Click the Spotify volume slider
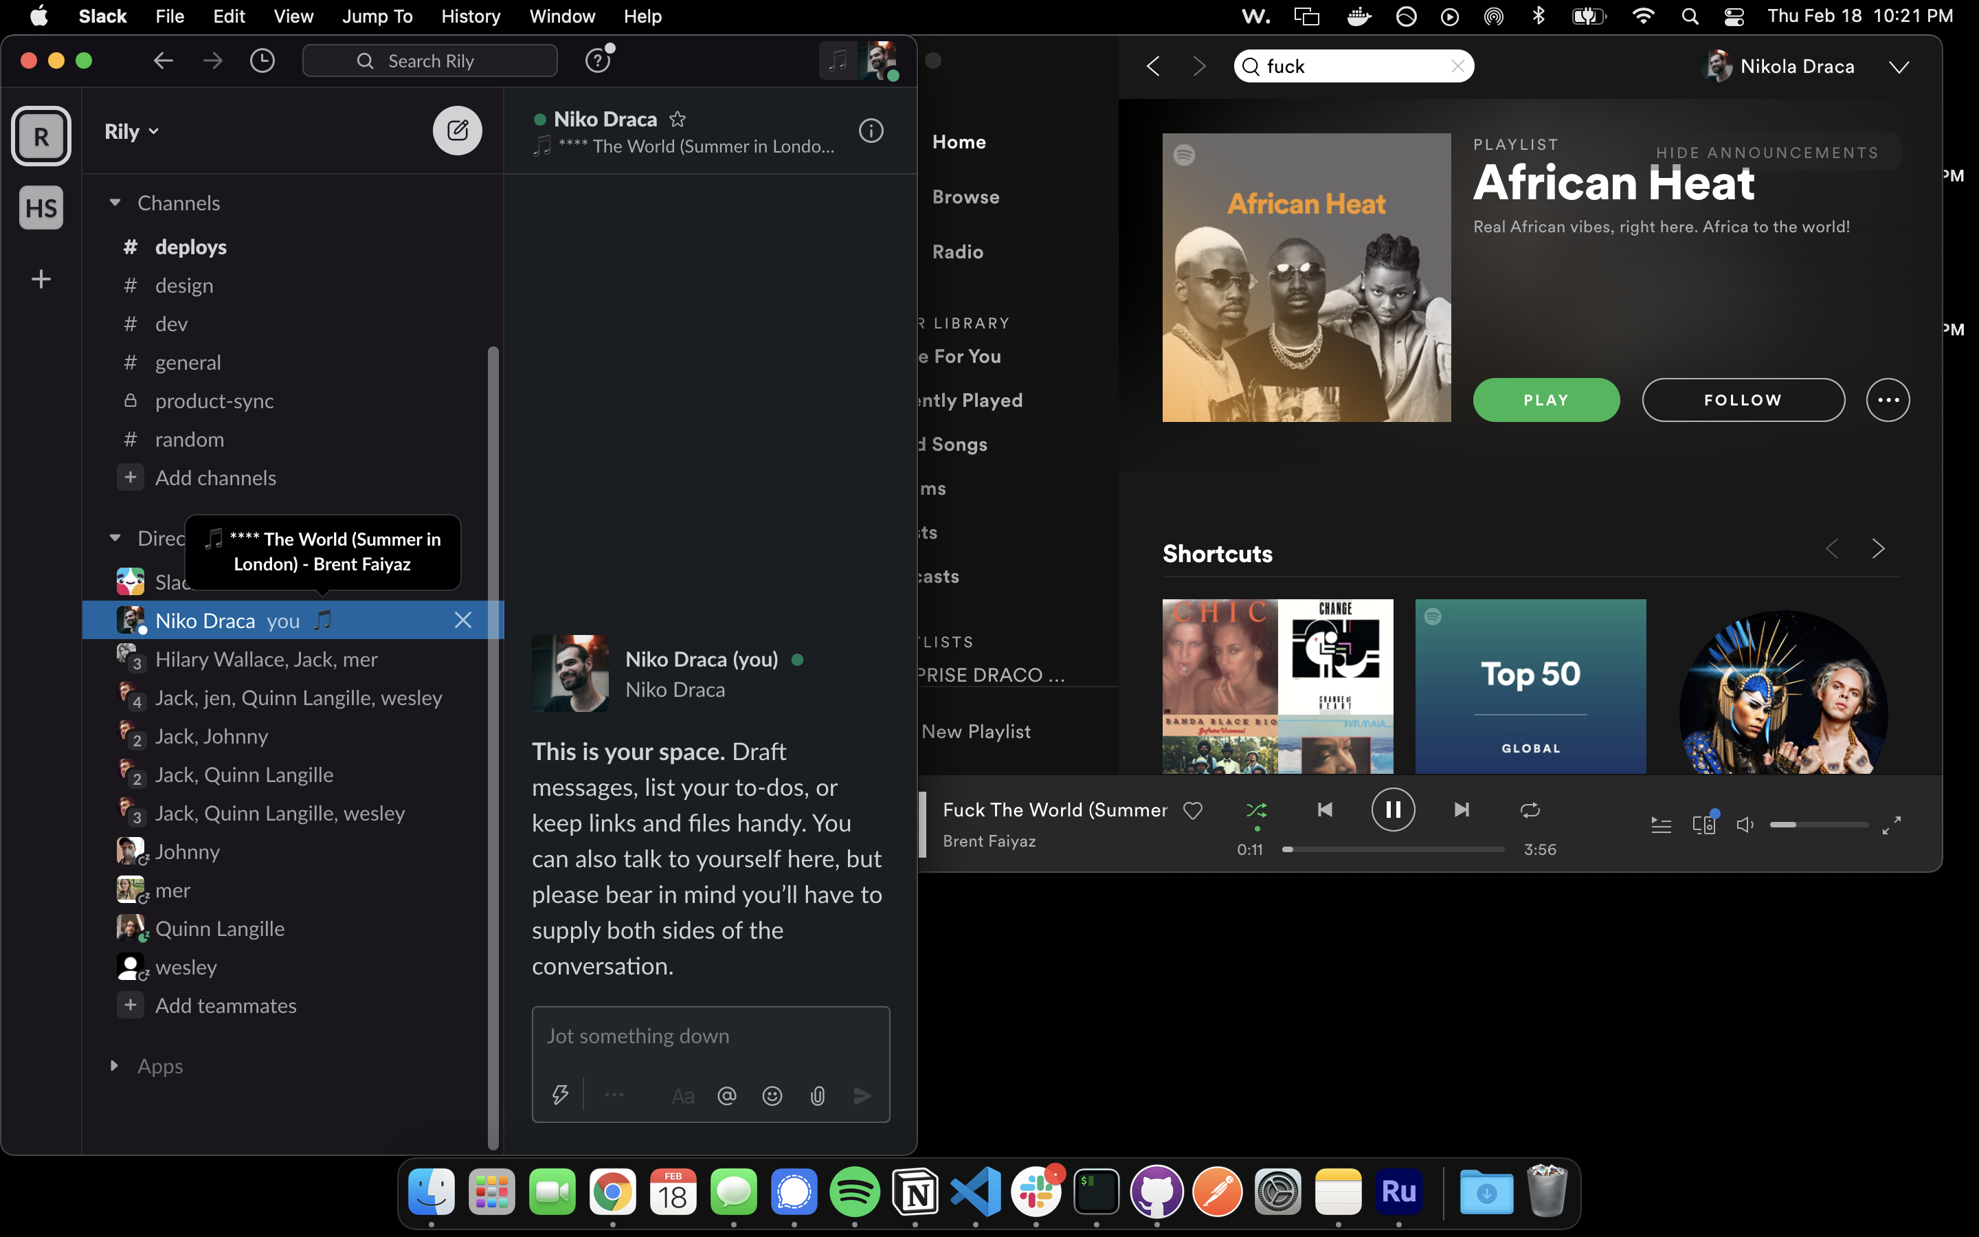The image size is (1979, 1237). pyautogui.click(x=1818, y=825)
